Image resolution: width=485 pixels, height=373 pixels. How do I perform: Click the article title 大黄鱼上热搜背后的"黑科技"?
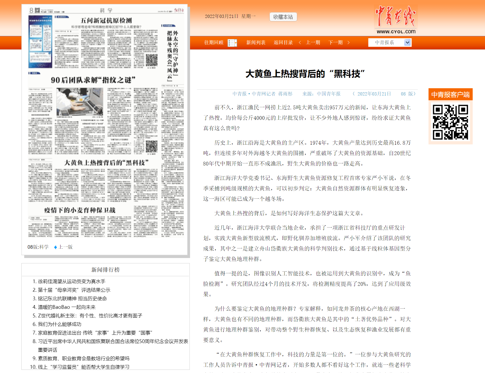click(305, 74)
